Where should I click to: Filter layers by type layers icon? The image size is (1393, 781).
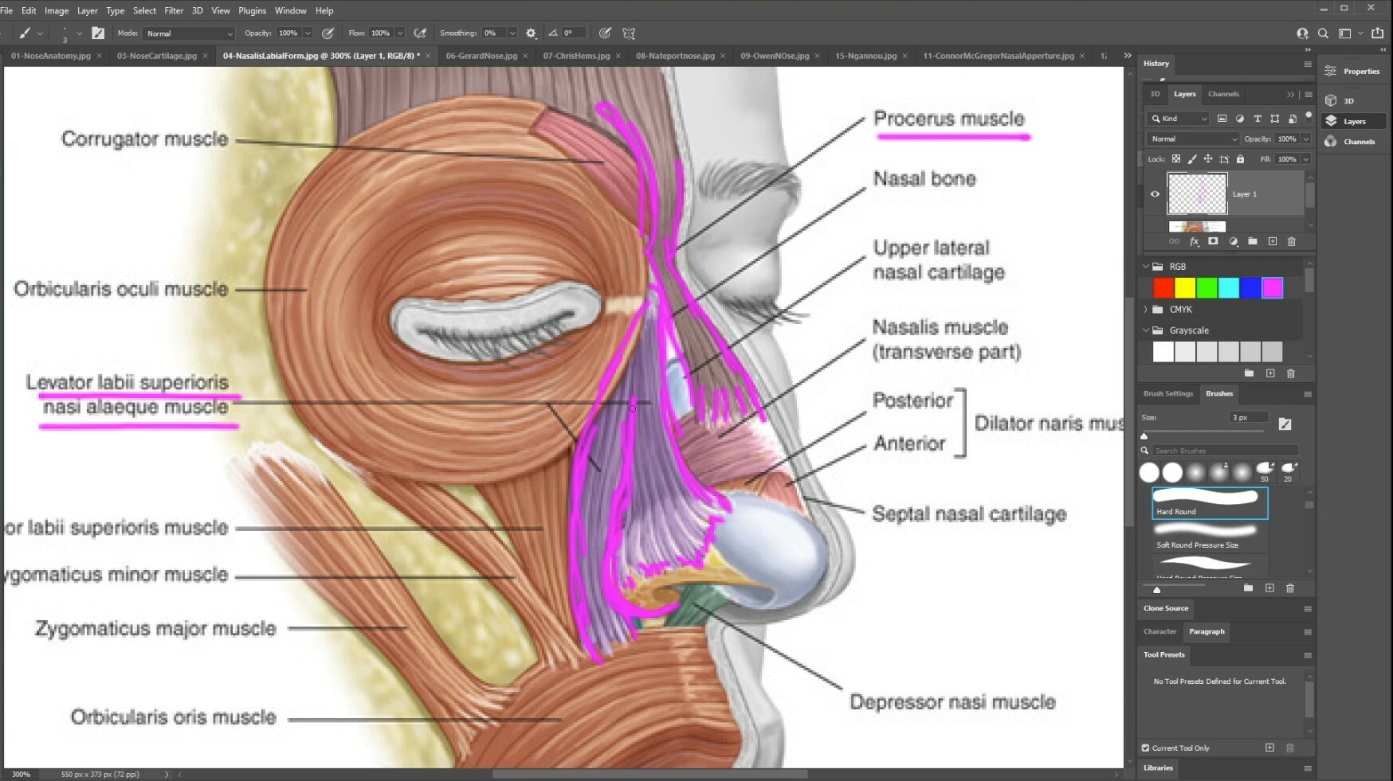(x=1258, y=119)
